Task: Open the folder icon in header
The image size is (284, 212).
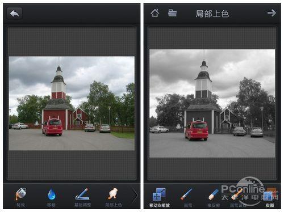Action: click(172, 13)
